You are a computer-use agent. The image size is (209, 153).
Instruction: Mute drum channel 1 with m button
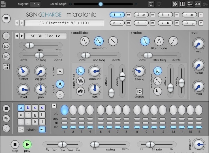(129, 15)
